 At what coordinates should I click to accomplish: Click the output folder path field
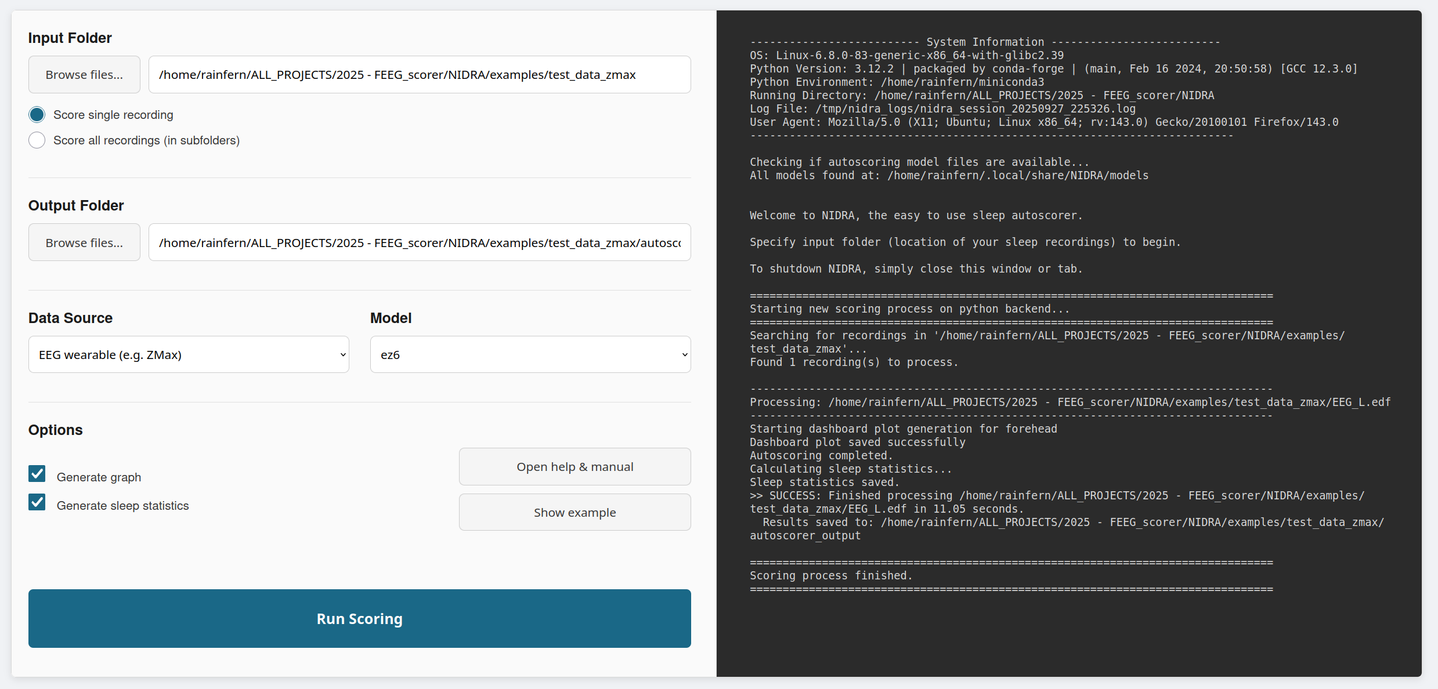click(x=419, y=242)
